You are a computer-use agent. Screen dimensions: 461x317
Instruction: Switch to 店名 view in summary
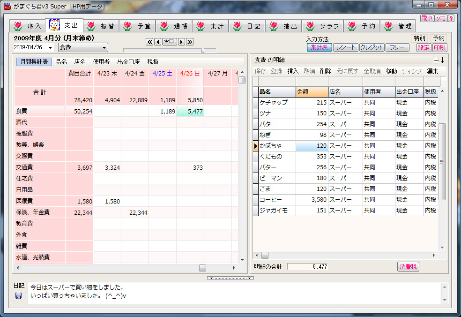pos(80,62)
